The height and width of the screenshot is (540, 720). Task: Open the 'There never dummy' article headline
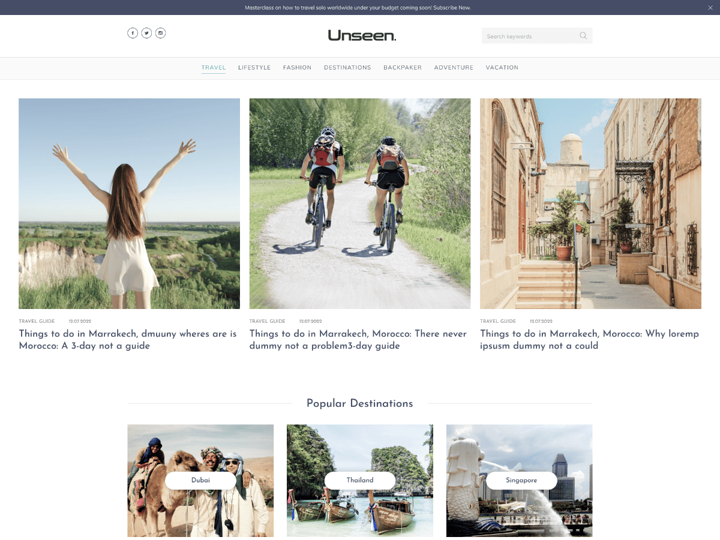pos(358,340)
